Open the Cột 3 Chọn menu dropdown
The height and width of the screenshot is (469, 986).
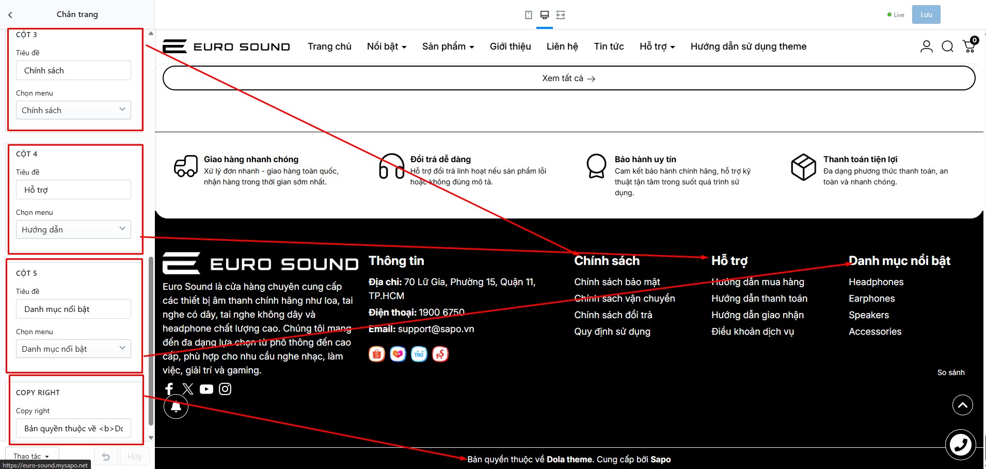point(73,110)
